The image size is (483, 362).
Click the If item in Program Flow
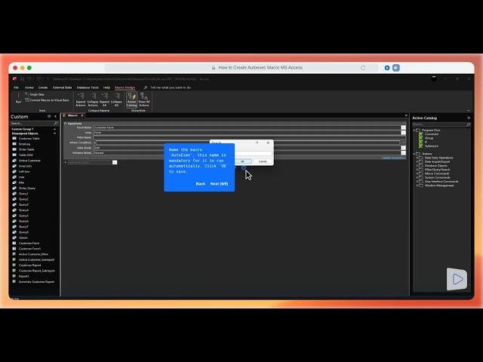(x=423, y=143)
